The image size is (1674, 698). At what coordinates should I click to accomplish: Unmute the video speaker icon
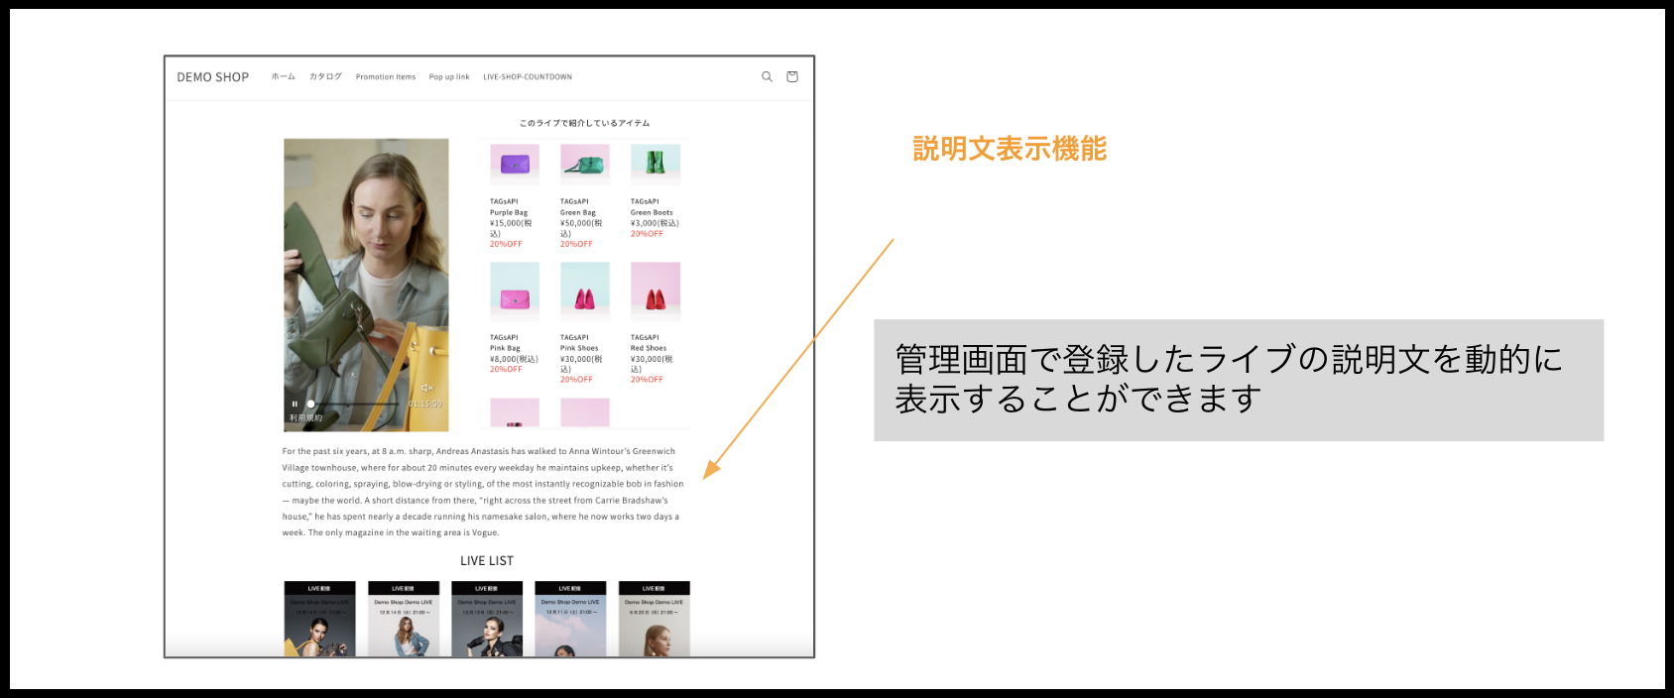click(426, 388)
